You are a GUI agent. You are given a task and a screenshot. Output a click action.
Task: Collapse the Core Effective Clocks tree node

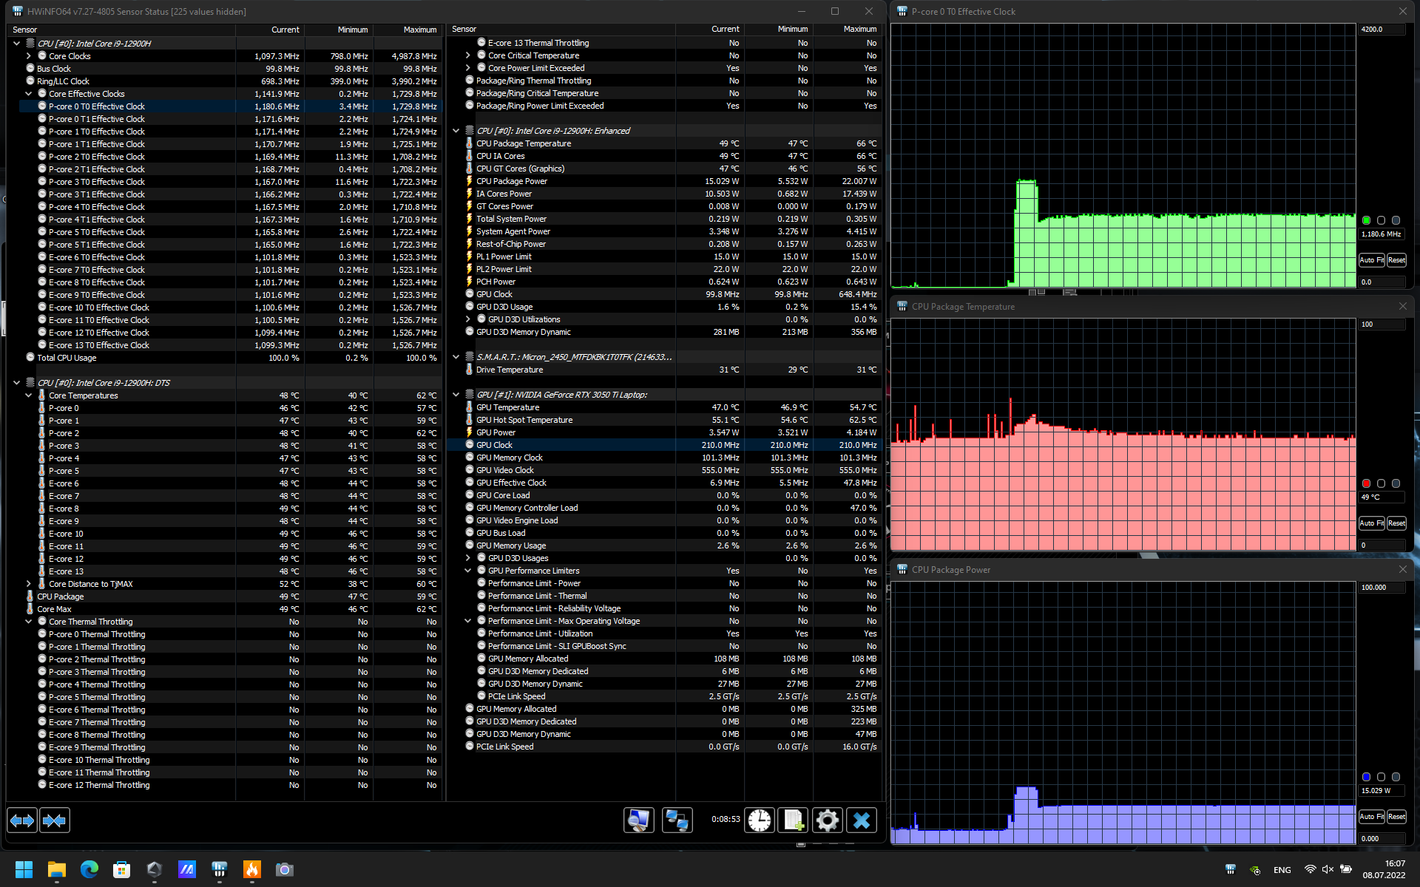pyautogui.click(x=29, y=94)
